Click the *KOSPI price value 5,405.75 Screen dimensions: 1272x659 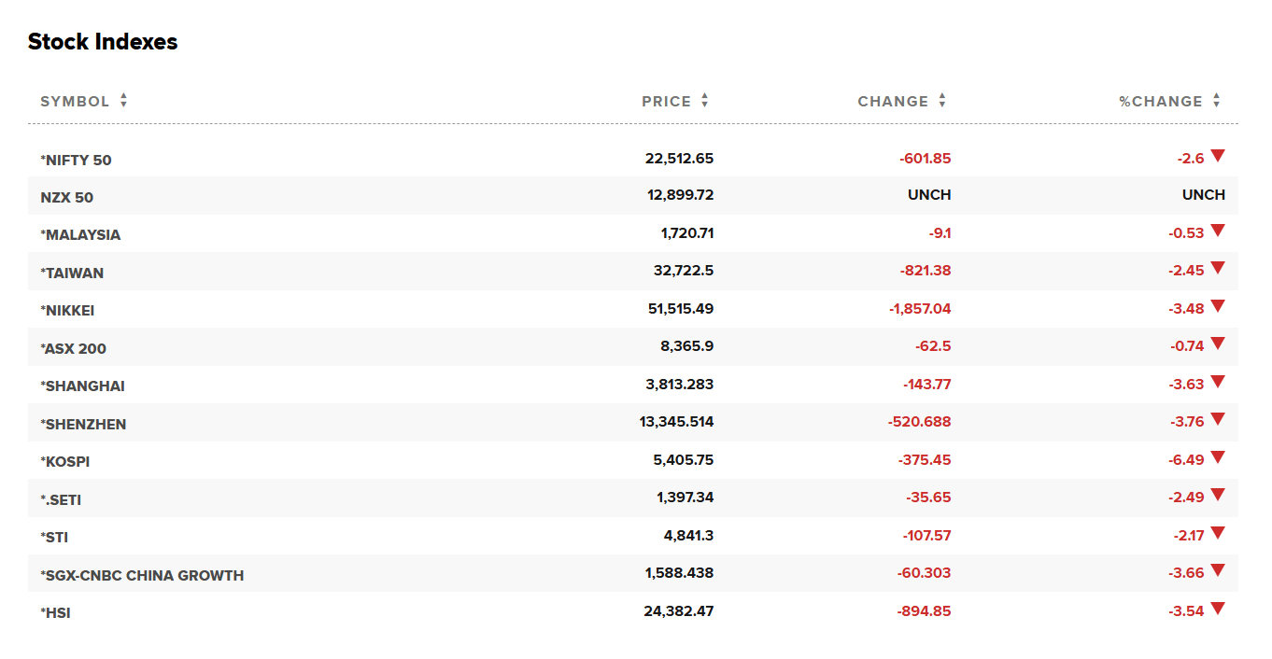pos(679,460)
